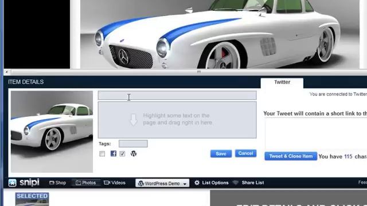Image resolution: width=367 pixels, height=206 pixels.
Task: Click the Snipi star logo icon
Action: [13, 183]
